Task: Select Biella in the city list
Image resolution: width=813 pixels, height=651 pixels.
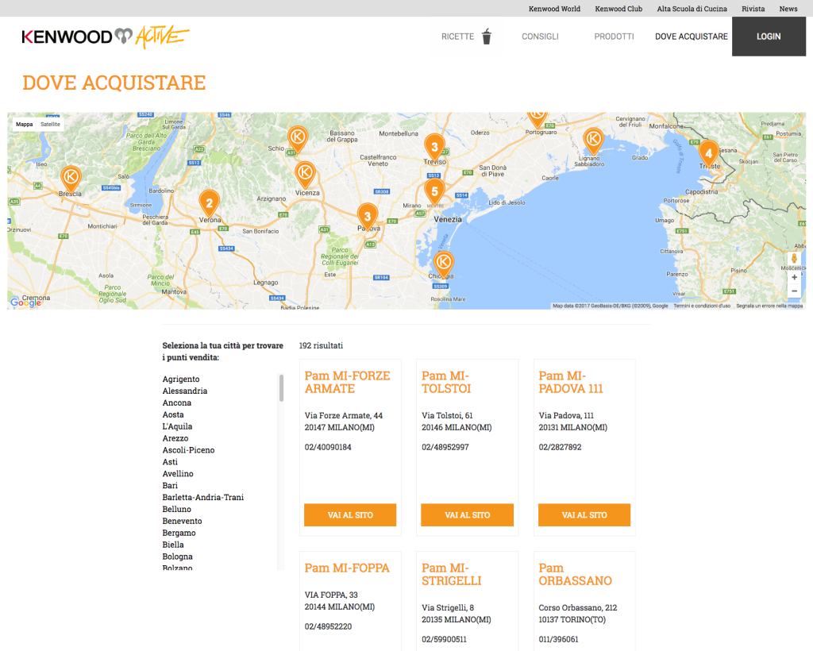Action: [x=173, y=545]
